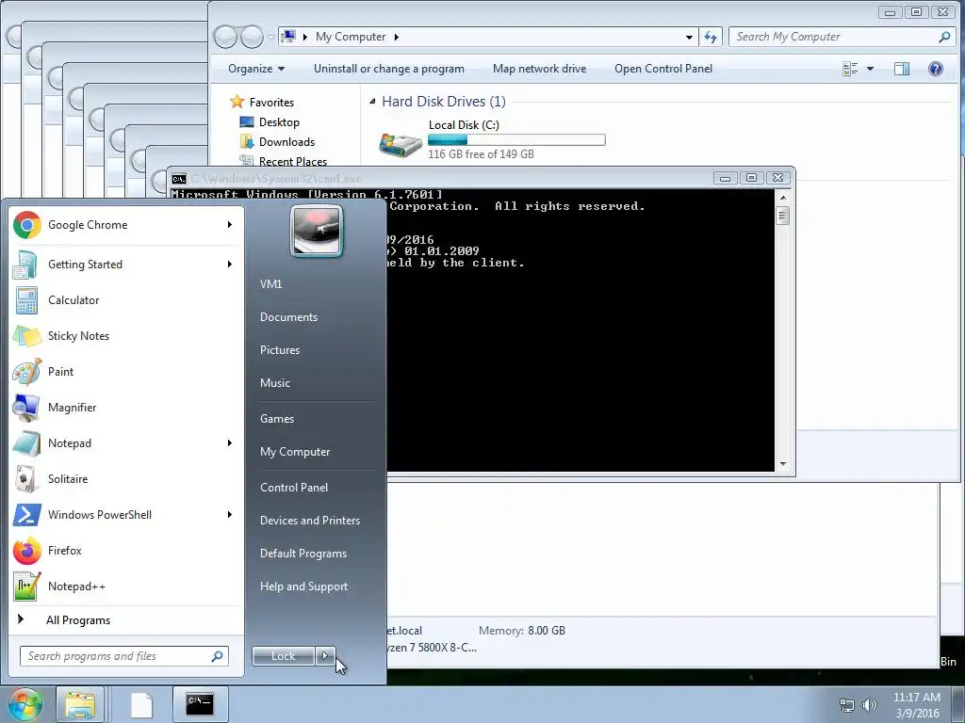Open the Sticky Notes icon

[x=26, y=336]
